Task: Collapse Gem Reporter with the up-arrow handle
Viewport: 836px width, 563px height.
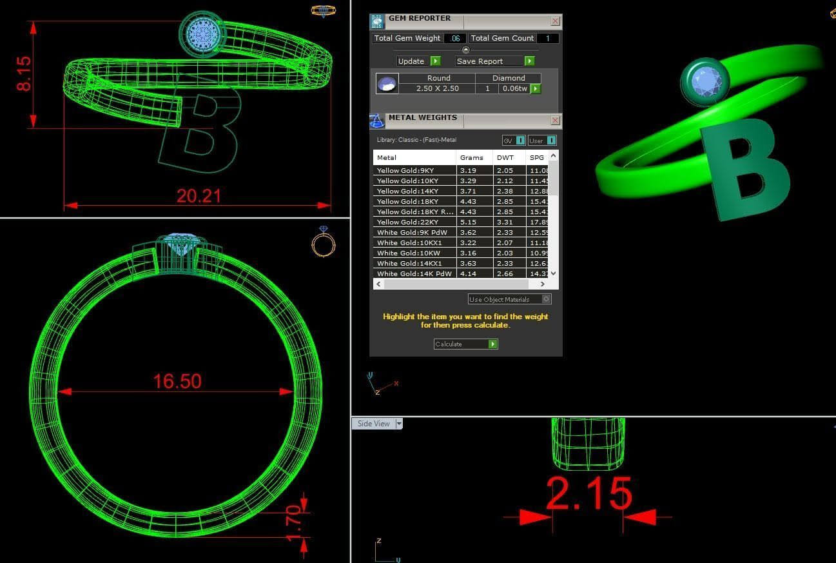Action: click(466, 50)
